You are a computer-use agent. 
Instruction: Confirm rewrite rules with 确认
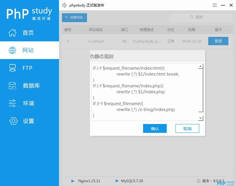155,128
